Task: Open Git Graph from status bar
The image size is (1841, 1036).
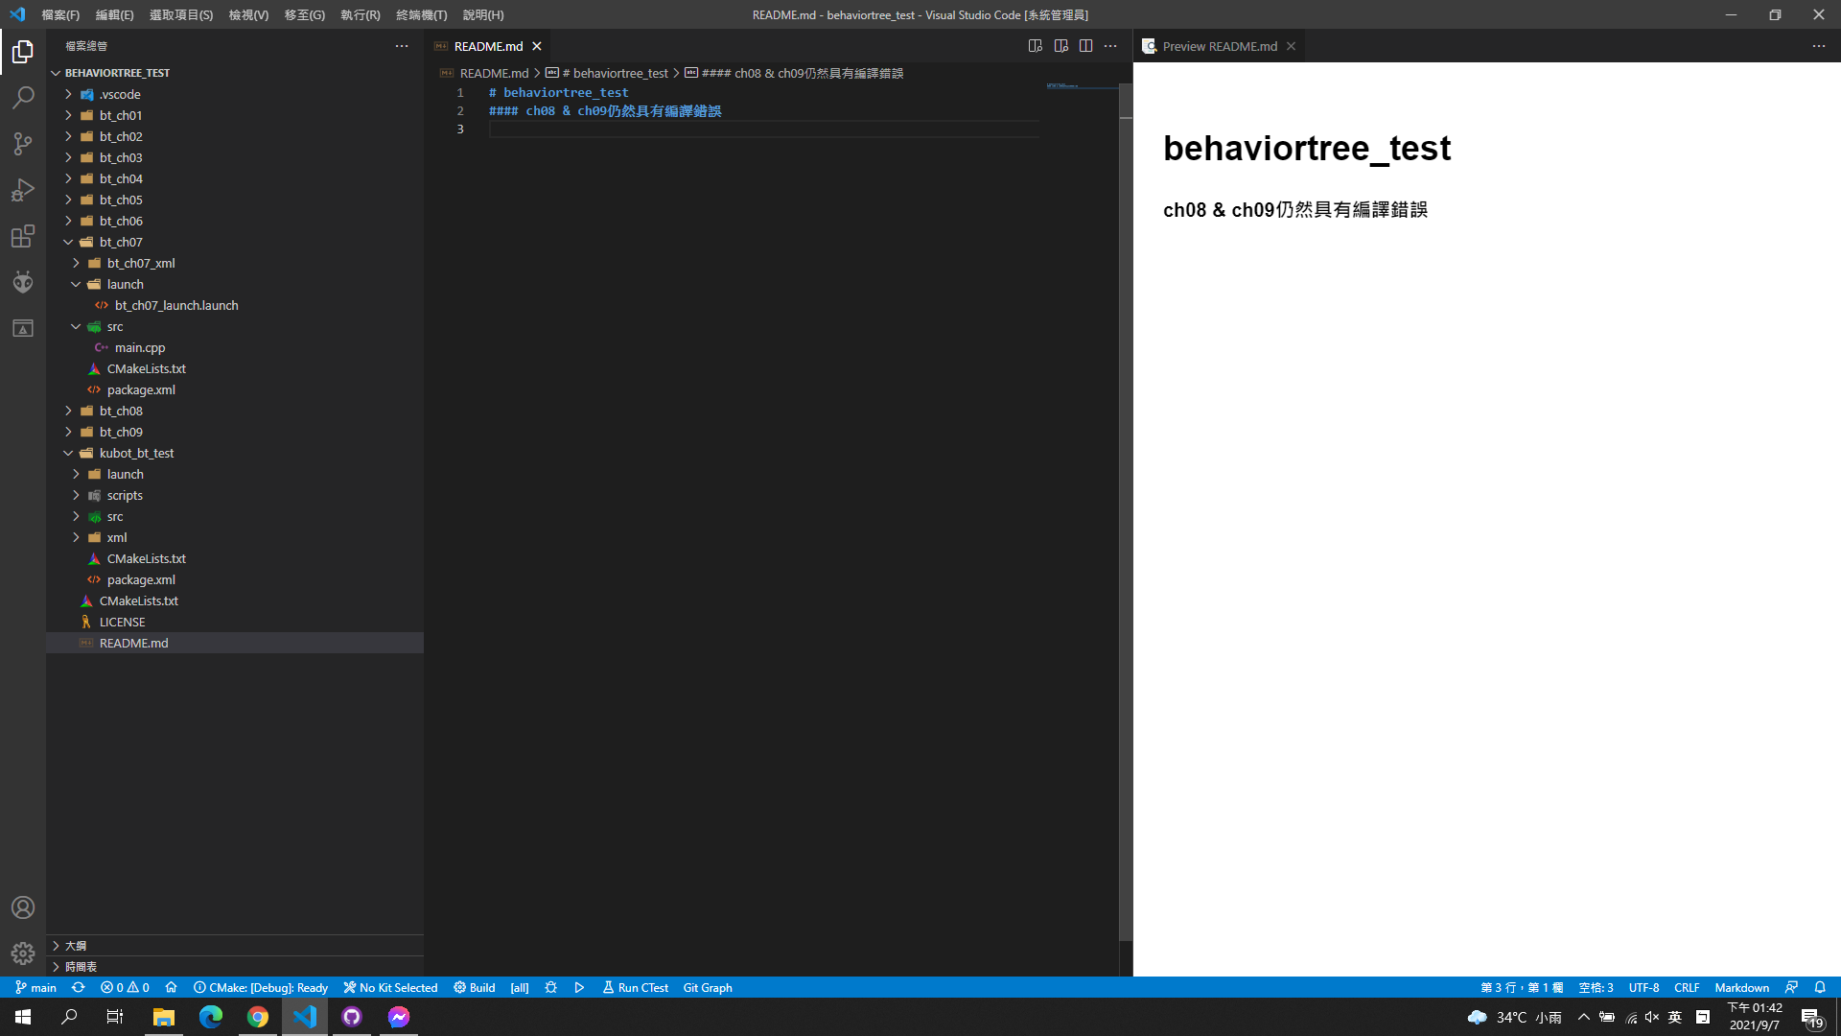Action: tap(708, 987)
